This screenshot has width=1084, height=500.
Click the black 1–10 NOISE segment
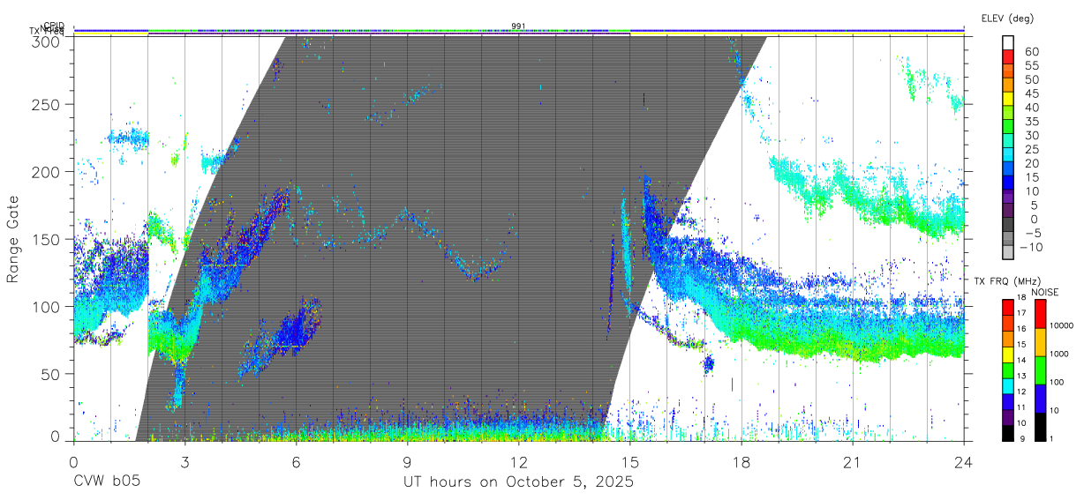click(x=1041, y=425)
